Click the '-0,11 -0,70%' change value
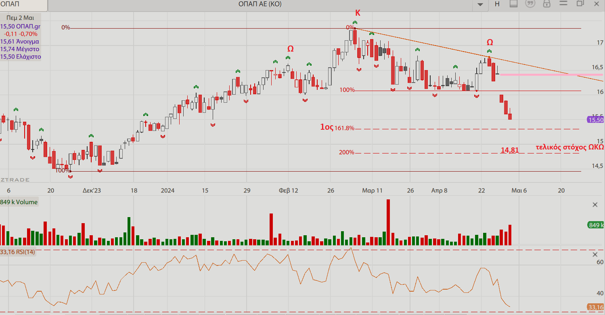 pyautogui.click(x=21, y=34)
